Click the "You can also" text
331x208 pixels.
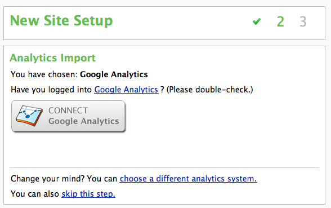coord(35,194)
